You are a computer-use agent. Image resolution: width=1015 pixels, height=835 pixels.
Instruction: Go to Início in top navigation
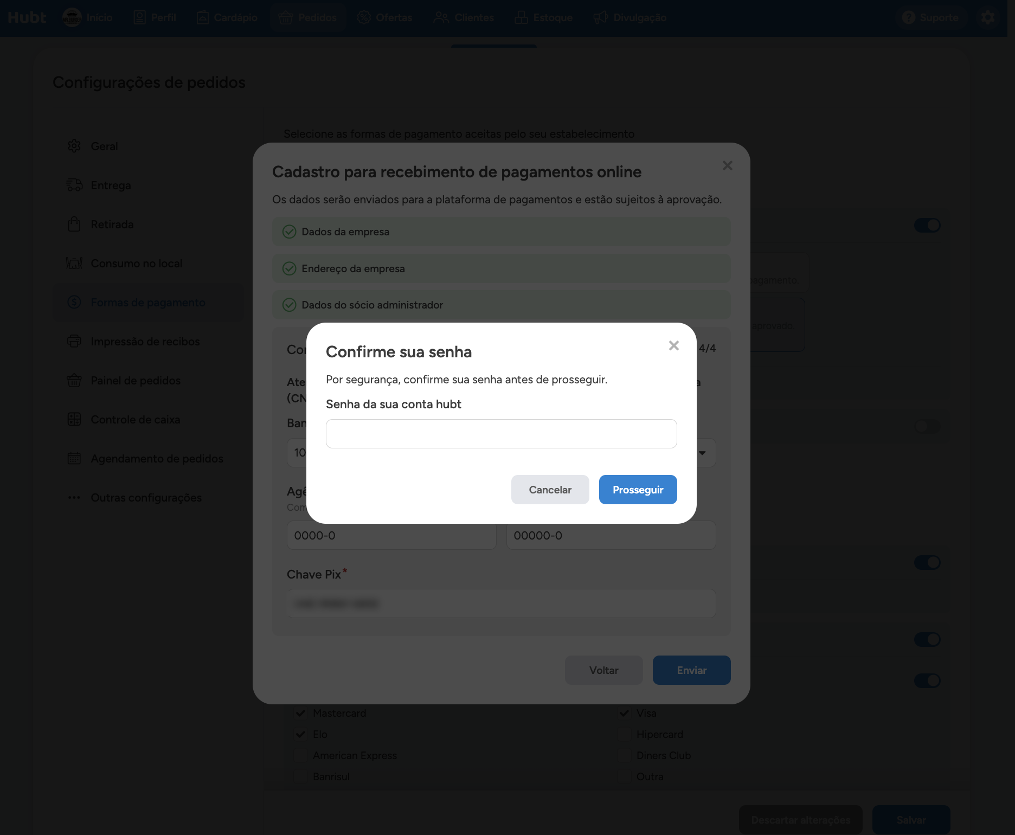(x=88, y=17)
